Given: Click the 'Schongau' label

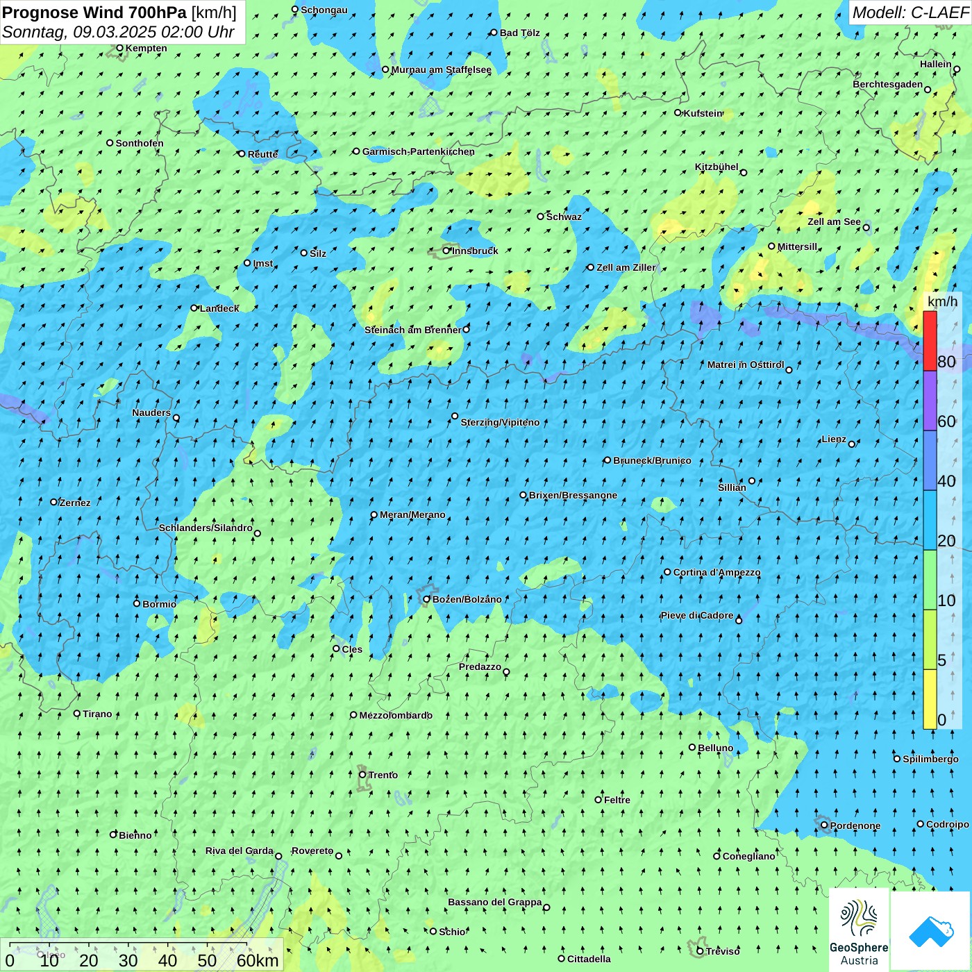Looking at the screenshot, I should click(324, 10).
